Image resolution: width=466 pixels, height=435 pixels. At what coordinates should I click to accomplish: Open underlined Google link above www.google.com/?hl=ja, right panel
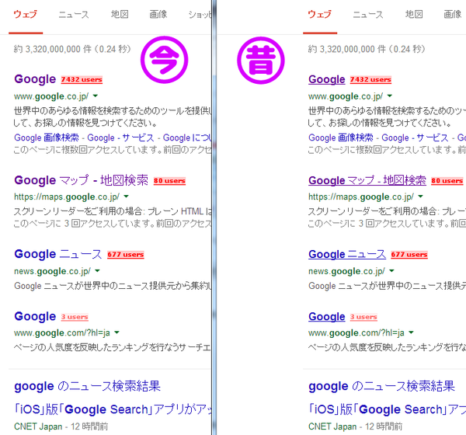tap(327, 317)
